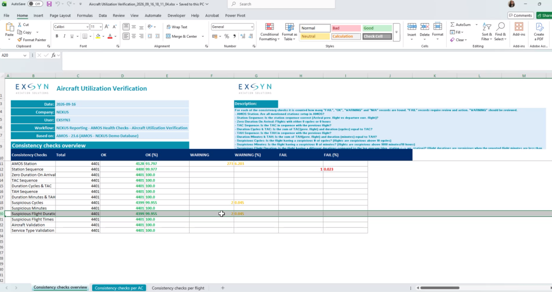The height and width of the screenshot is (292, 552).
Task: Decrease font size with the smaller A
Action: [x=114, y=27]
